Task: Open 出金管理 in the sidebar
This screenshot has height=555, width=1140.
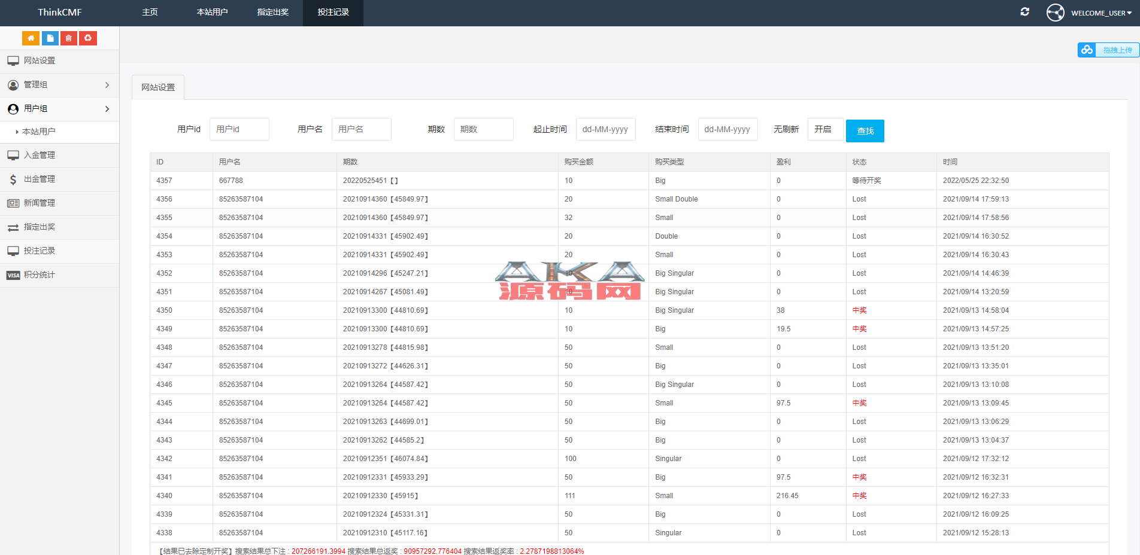Action: [39, 179]
